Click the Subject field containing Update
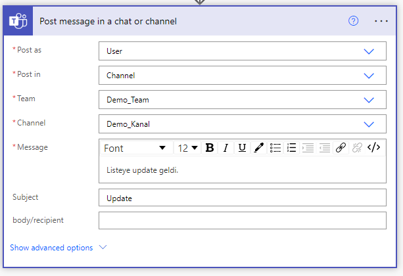Image resolution: width=403 pixels, height=276 pixels. tap(242, 198)
